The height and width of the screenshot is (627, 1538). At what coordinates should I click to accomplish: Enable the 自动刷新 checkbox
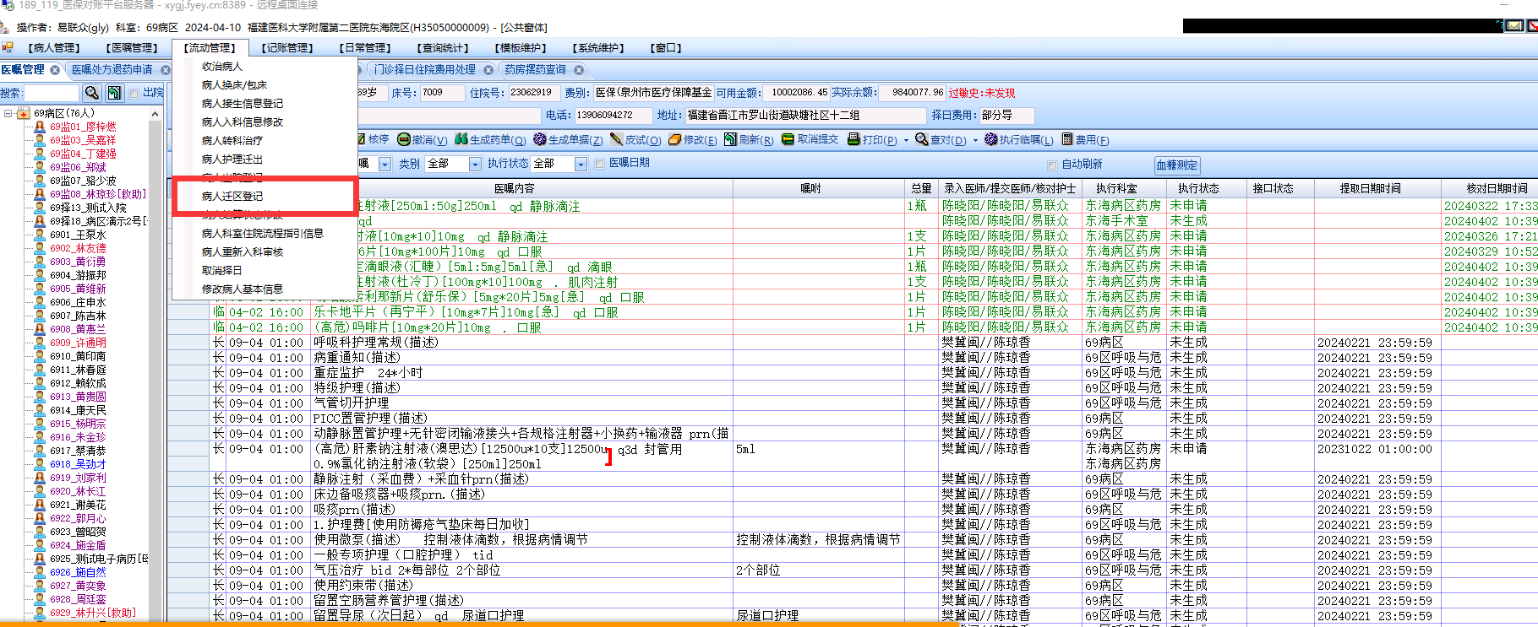[x=1052, y=165]
